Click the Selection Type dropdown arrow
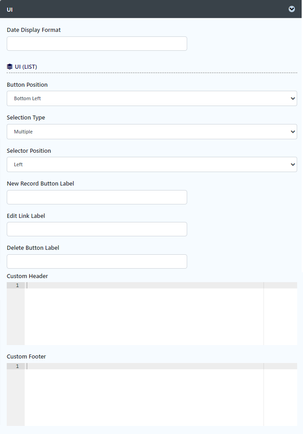 coord(293,132)
